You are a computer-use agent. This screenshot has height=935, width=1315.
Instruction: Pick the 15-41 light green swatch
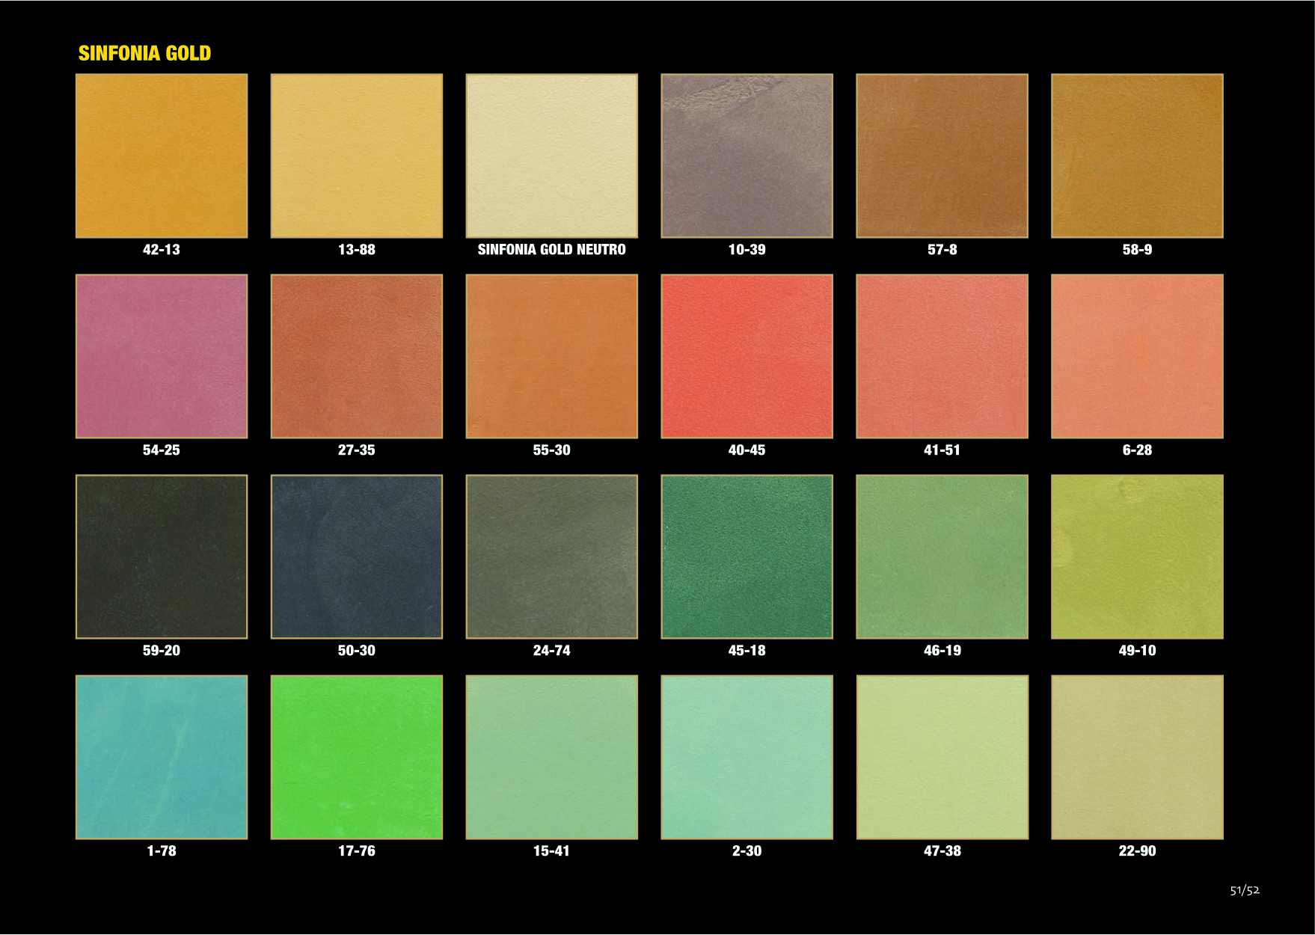click(x=552, y=757)
